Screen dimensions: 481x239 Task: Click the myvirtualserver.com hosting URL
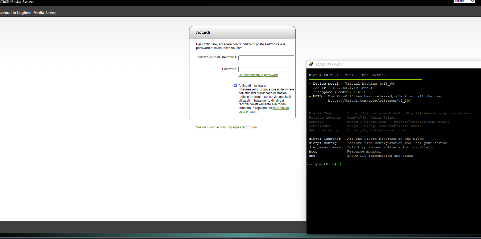pos(376,130)
